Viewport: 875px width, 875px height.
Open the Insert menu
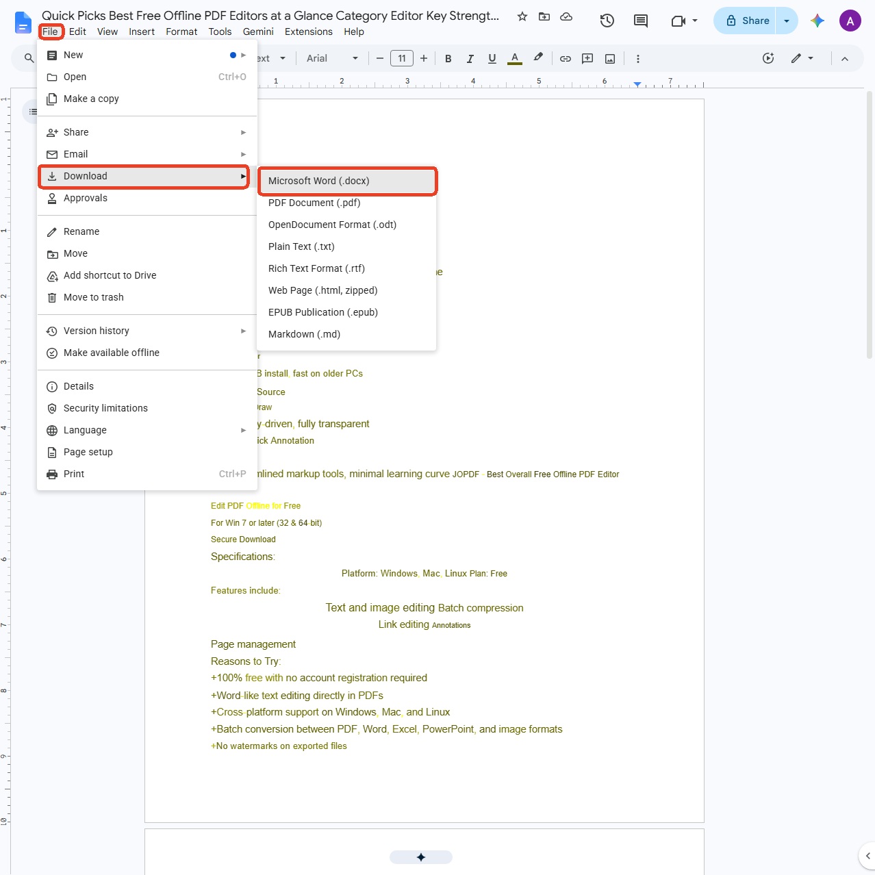click(x=142, y=31)
